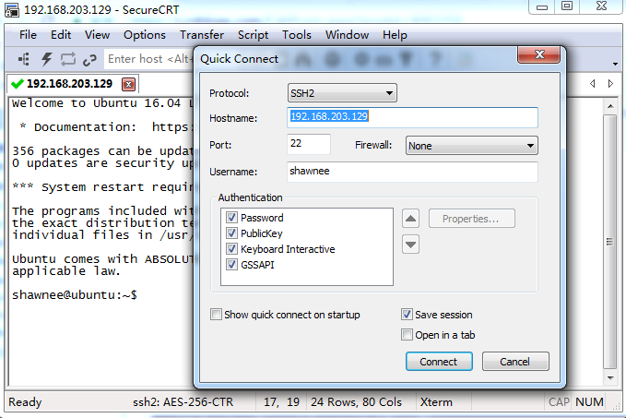This screenshot has height=418, width=626.
Task: Open the Firewall None dropdown
Action: click(x=471, y=146)
